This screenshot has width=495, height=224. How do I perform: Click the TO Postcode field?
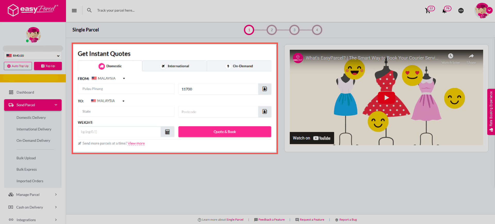point(218,112)
